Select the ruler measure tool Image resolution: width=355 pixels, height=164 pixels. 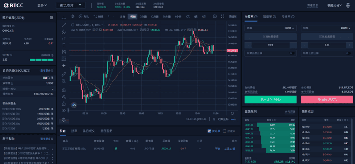click(x=64, y=74)
